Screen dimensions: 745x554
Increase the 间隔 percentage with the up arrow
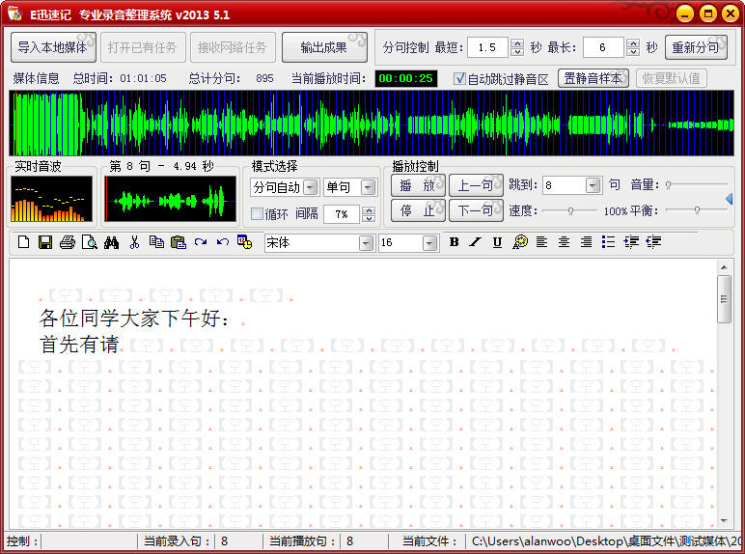tap(369, 210)
